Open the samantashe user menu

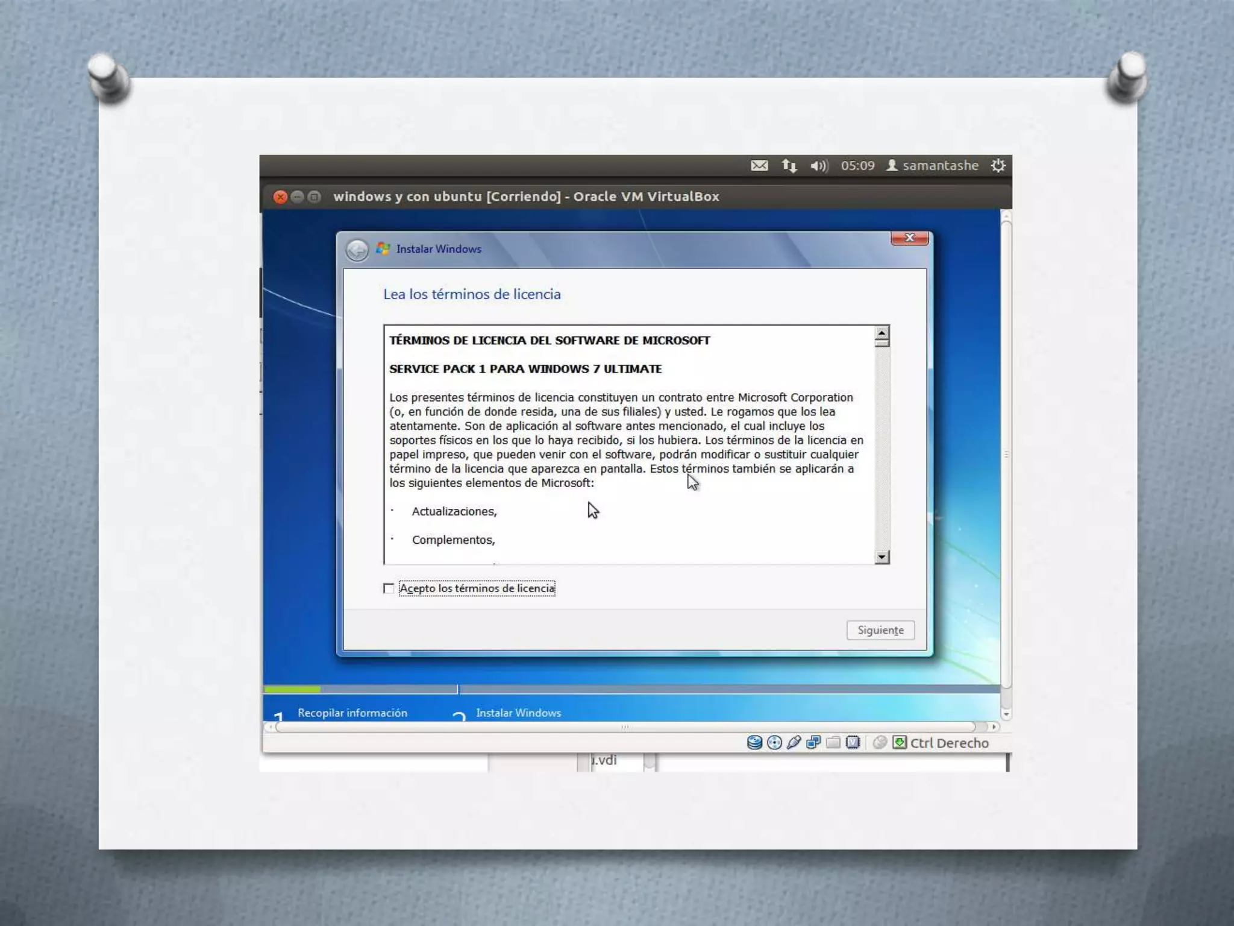pyautogui.click(x=932, y=166)
